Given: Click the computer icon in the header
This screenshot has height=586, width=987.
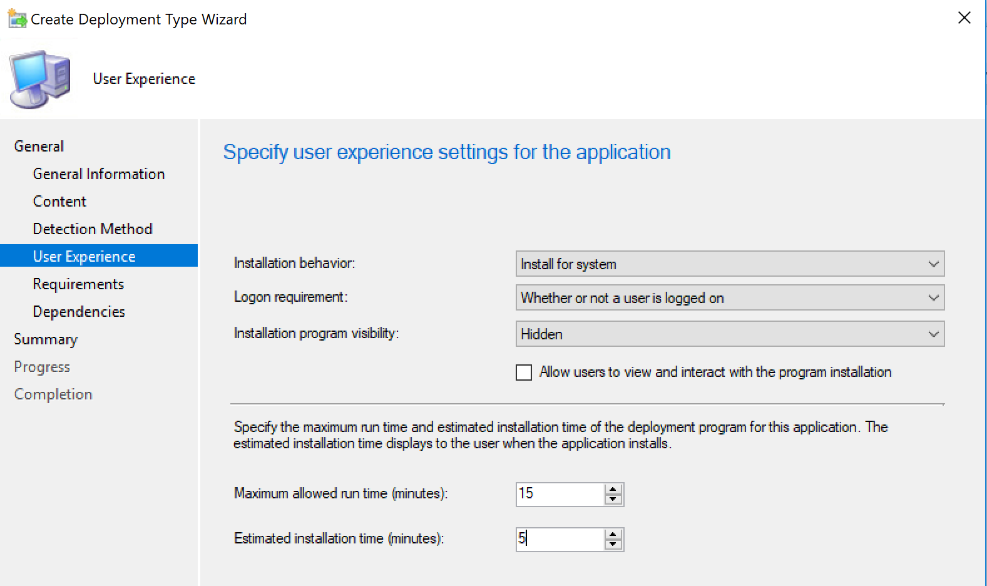Looking at the screenshot, I should coord(39,80).
